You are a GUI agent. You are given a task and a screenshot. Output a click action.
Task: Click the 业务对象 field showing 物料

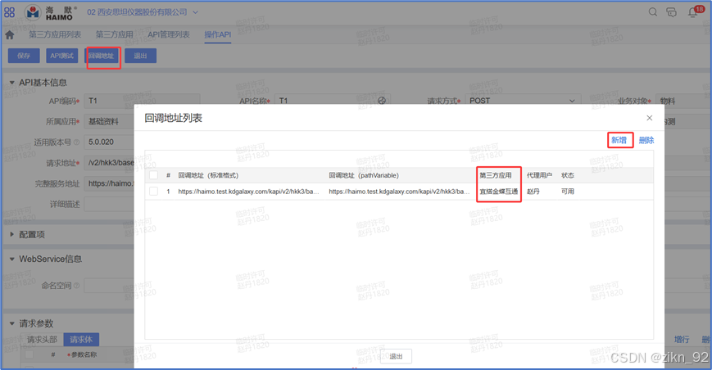(683, 101)
